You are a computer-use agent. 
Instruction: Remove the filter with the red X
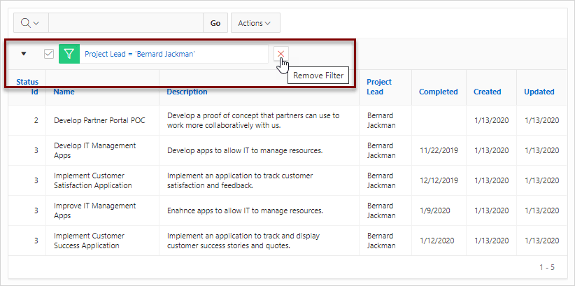(x=281, y=54)
